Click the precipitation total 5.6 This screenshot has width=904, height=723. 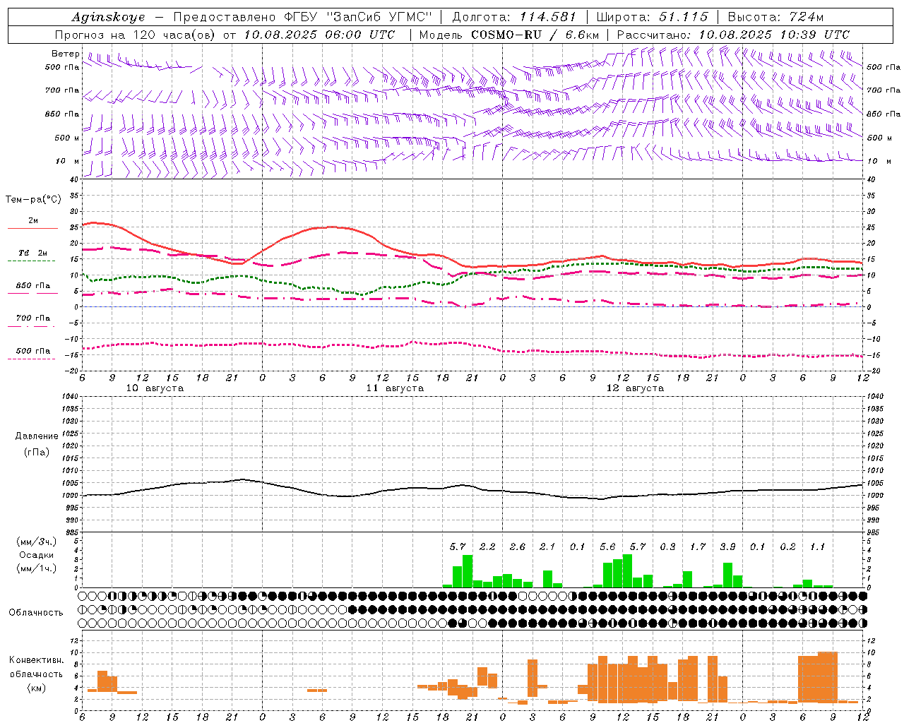(607, 547)
